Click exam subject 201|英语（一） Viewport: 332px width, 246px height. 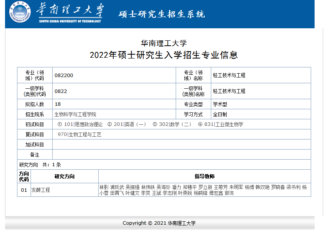[130, 124]
